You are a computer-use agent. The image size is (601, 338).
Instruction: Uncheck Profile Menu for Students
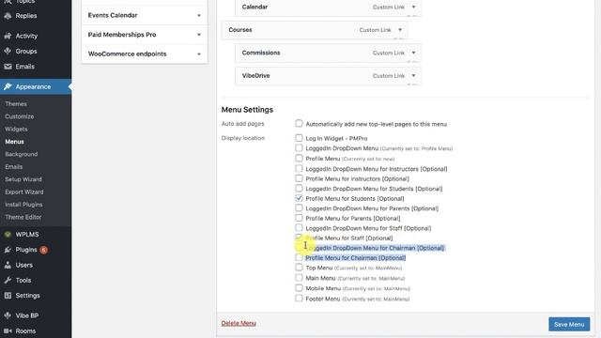(299, 198)
